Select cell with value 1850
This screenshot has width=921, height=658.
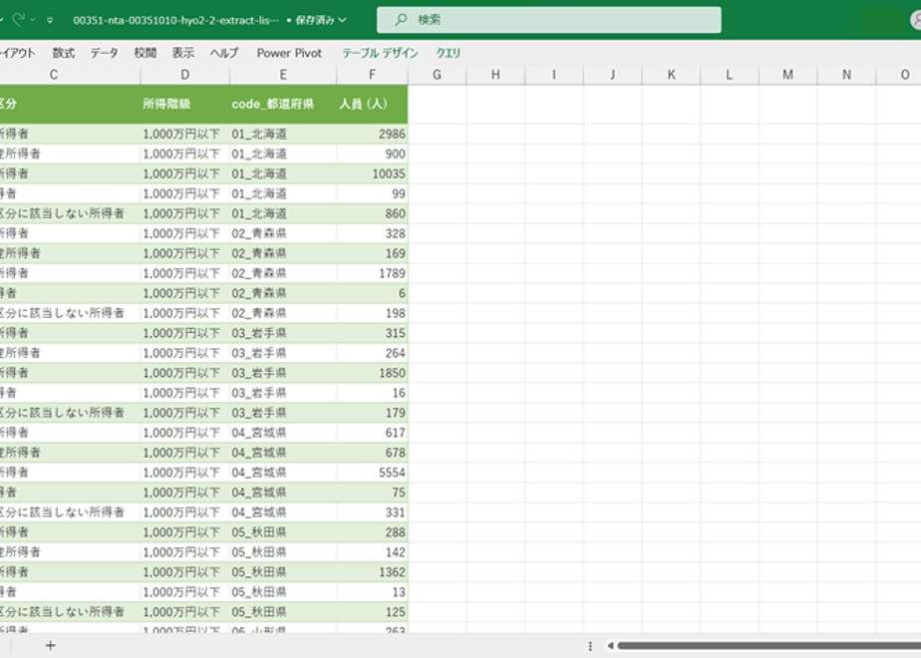click(x=373, y=373)
